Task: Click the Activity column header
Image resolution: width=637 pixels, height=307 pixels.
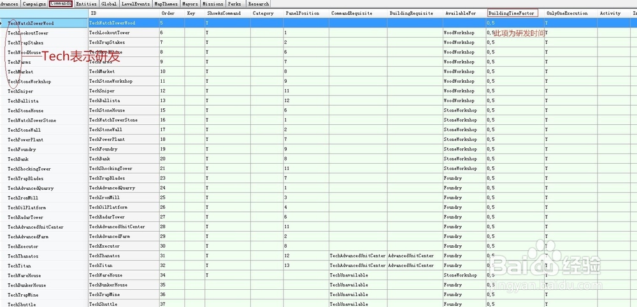Action: click(x=613, y=13)
